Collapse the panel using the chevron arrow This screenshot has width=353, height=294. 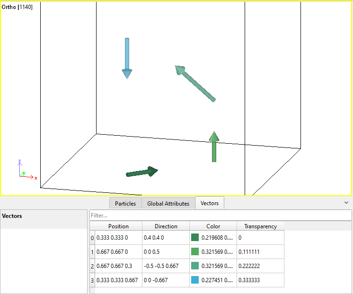tap(346, 202)
